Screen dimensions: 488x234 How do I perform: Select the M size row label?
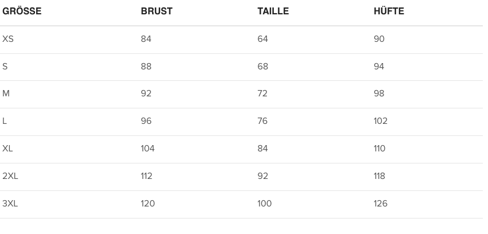6,93
